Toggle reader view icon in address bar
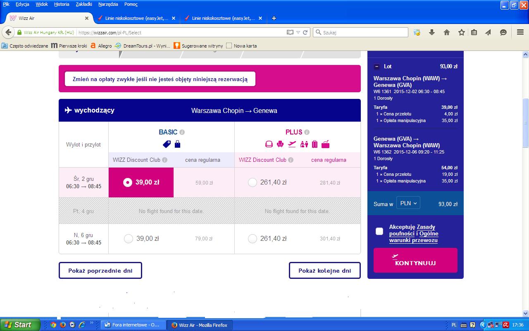 (x=290, y=32)
